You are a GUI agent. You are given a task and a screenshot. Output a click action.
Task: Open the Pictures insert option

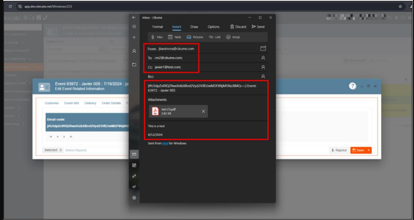195,37
